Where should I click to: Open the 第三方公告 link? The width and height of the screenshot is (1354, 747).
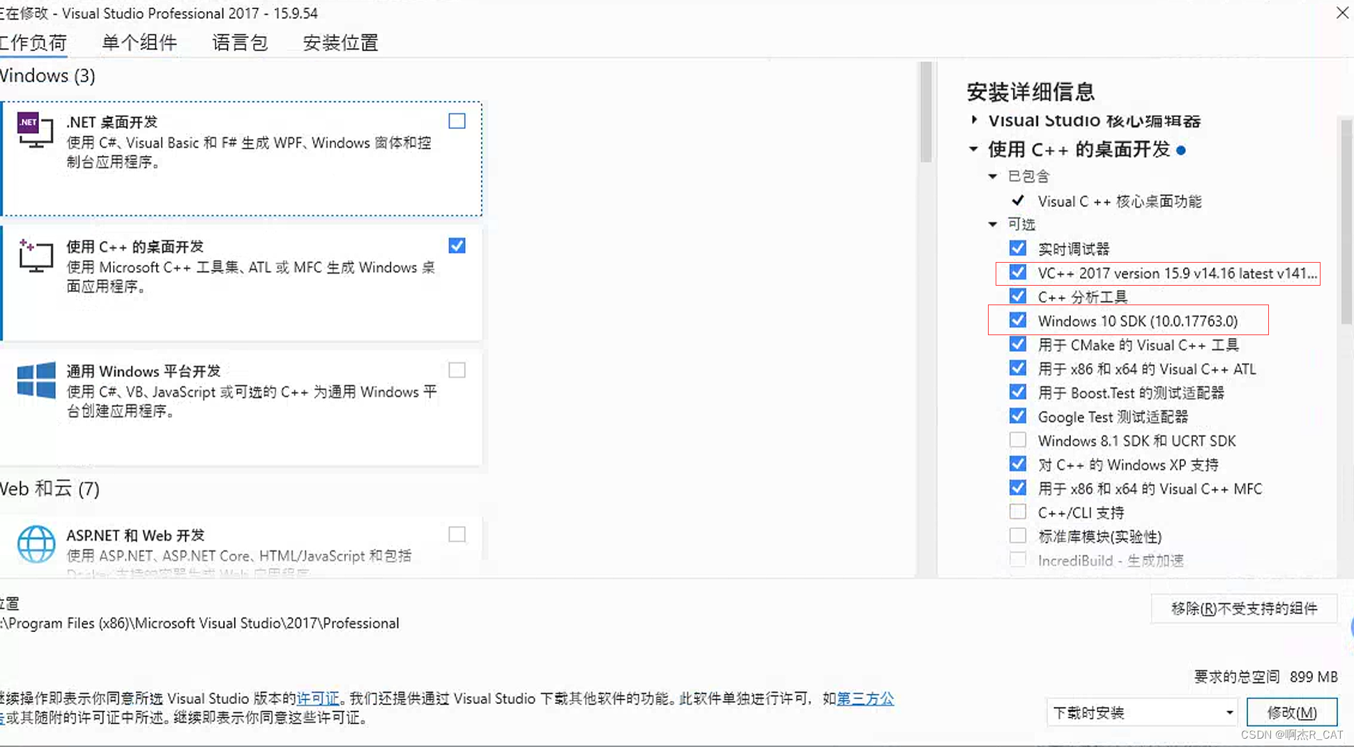tap(865, 698)
